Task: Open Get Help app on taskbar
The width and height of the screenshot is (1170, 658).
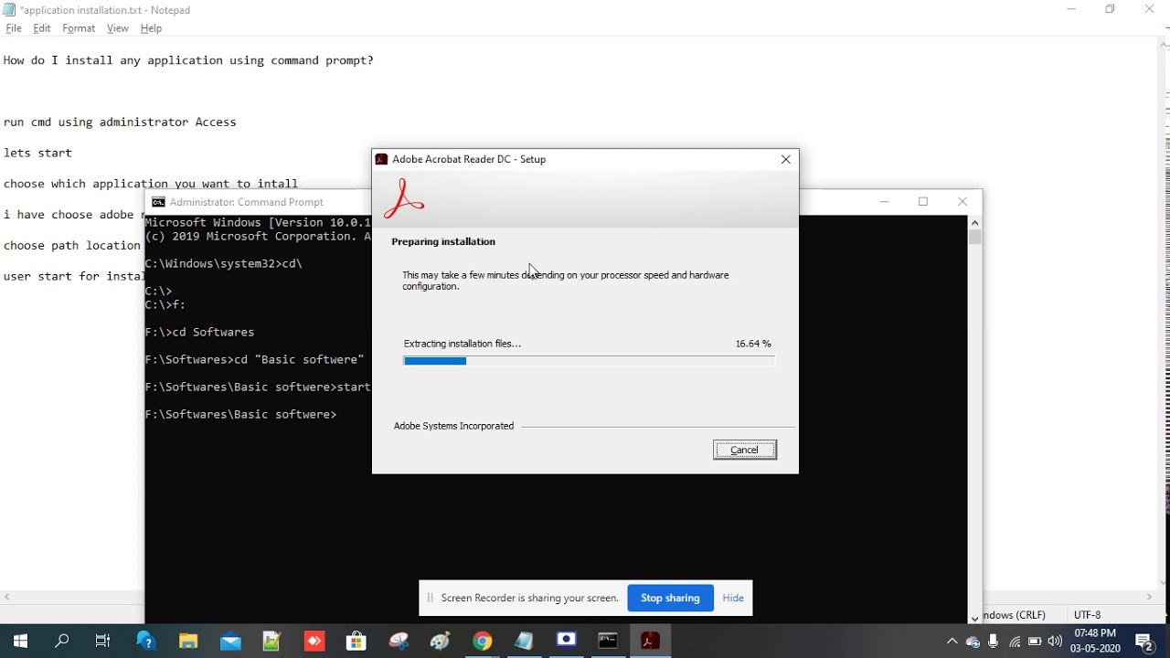Action: (x=146, y=641)
